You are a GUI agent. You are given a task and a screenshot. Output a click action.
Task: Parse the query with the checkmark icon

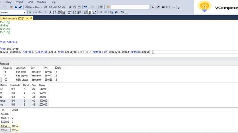pos(50,12)
